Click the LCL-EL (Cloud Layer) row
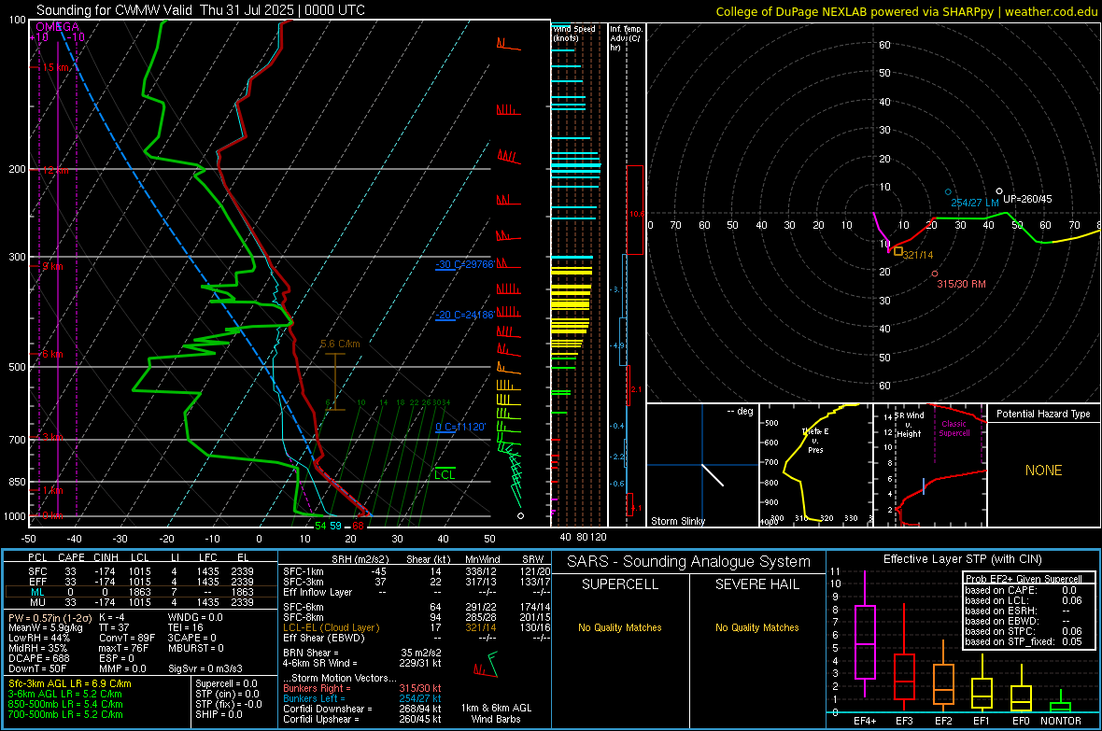The height and width of the screenshot is (731, 1102). (417, 627)
